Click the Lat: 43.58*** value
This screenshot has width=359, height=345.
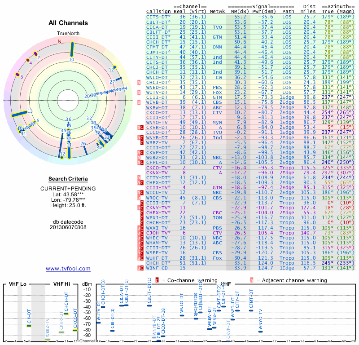[68, 195]
